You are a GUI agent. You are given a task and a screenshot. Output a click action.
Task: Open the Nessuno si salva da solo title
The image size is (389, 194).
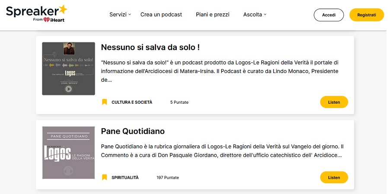coord(150,48)
